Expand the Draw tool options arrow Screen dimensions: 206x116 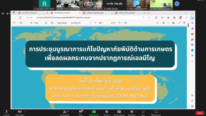(41, 23)
